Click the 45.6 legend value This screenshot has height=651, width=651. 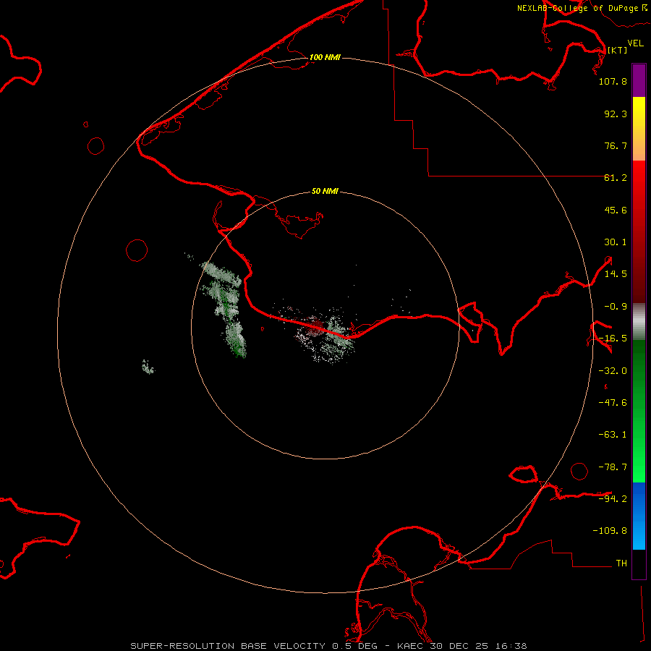click(x=616, y=210)
